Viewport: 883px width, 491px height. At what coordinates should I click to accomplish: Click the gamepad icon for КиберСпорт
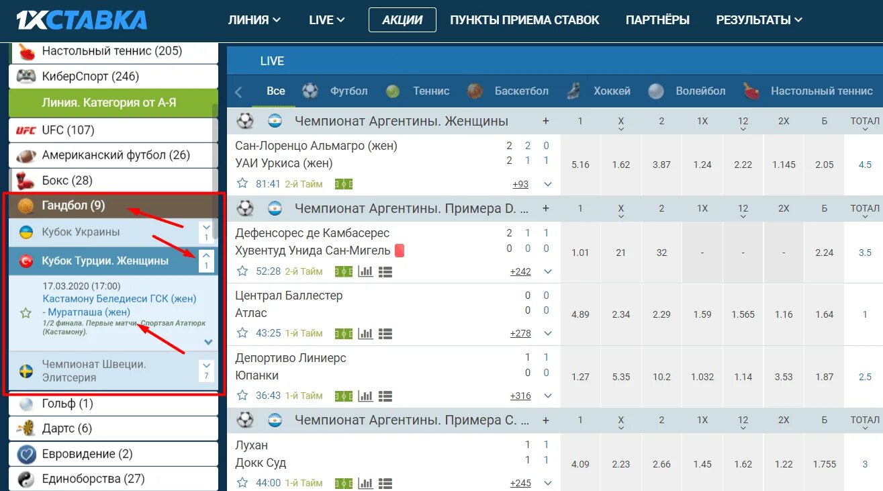[x=26, y=77]
